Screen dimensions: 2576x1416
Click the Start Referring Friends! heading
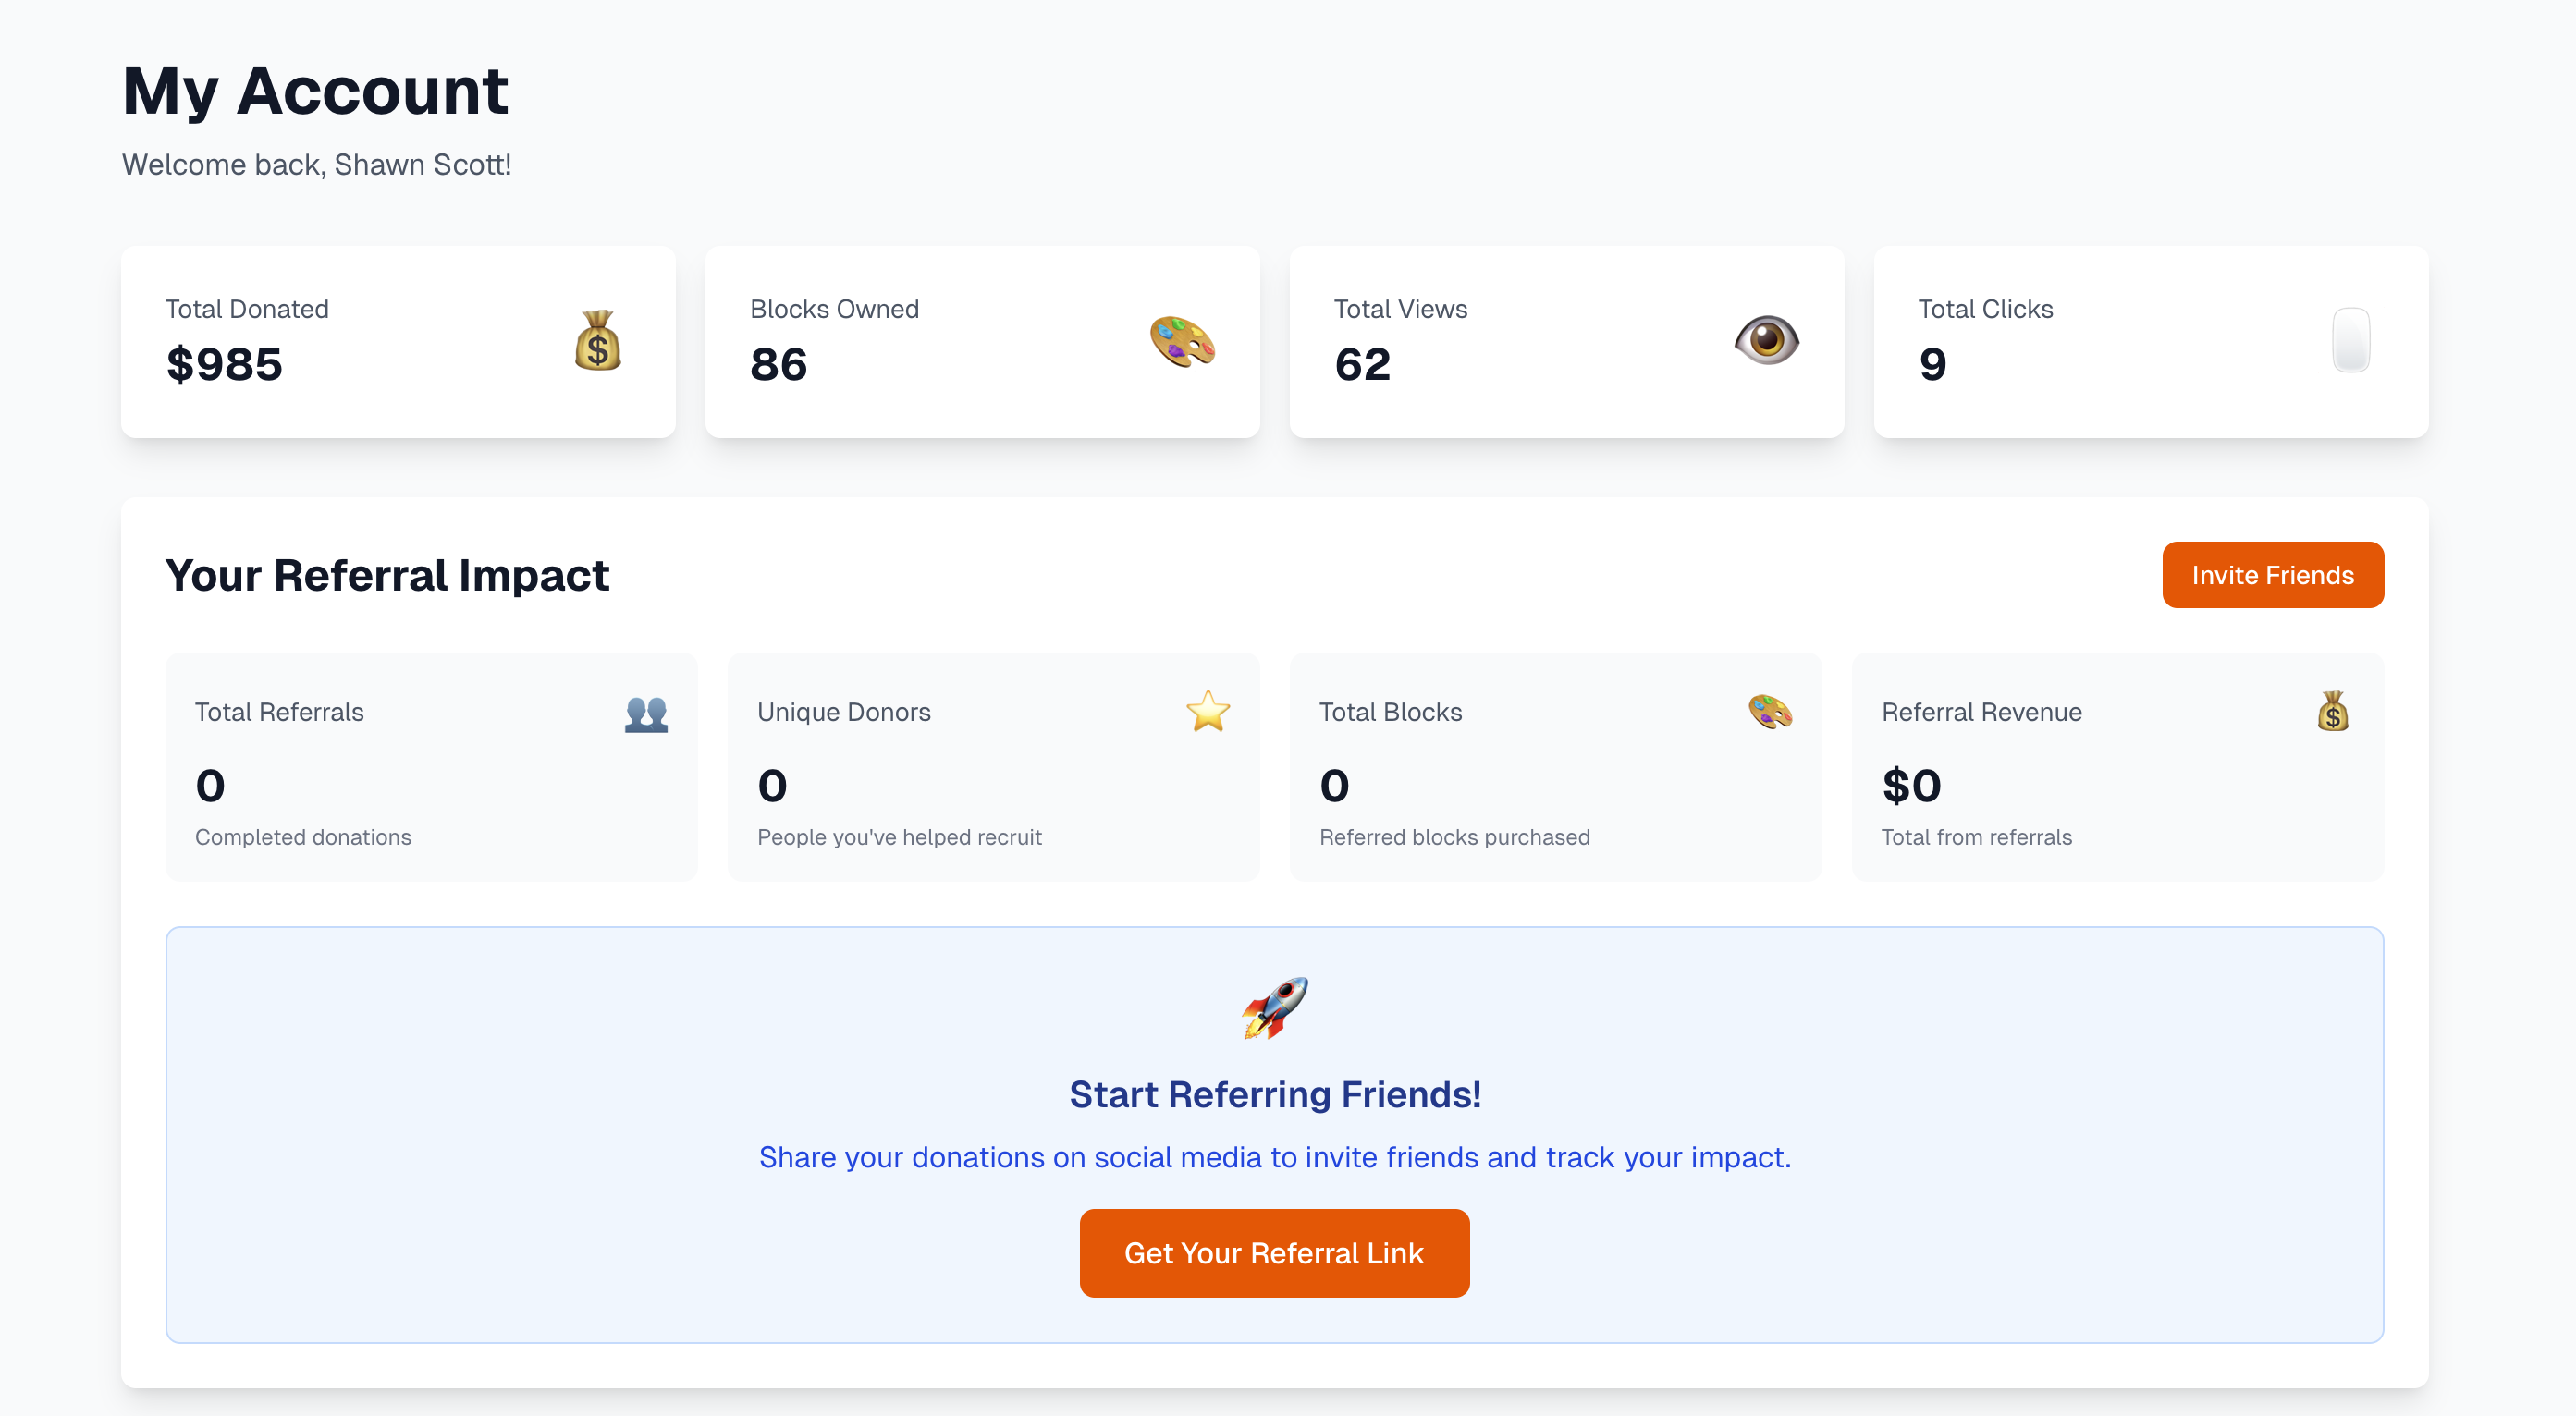[1274, 1094]
